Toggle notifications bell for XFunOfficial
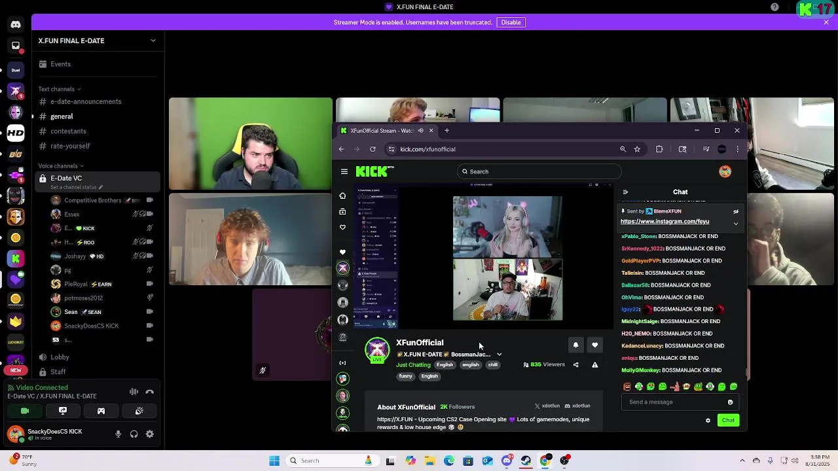Screen dimensions: 838x471 tap(575, 345)
